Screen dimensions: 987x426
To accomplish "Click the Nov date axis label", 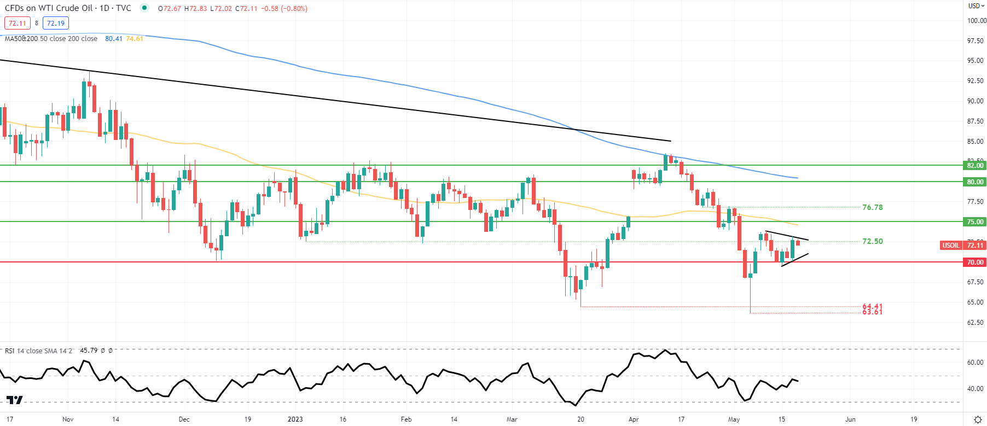I will [68, 419].
